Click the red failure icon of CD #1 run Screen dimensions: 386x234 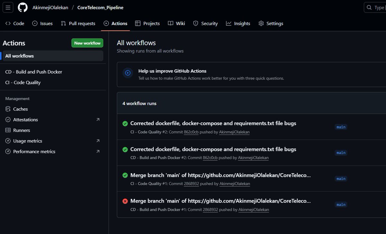tap(125, 201)
